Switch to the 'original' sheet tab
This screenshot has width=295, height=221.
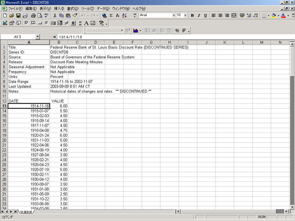coord(26,211)
